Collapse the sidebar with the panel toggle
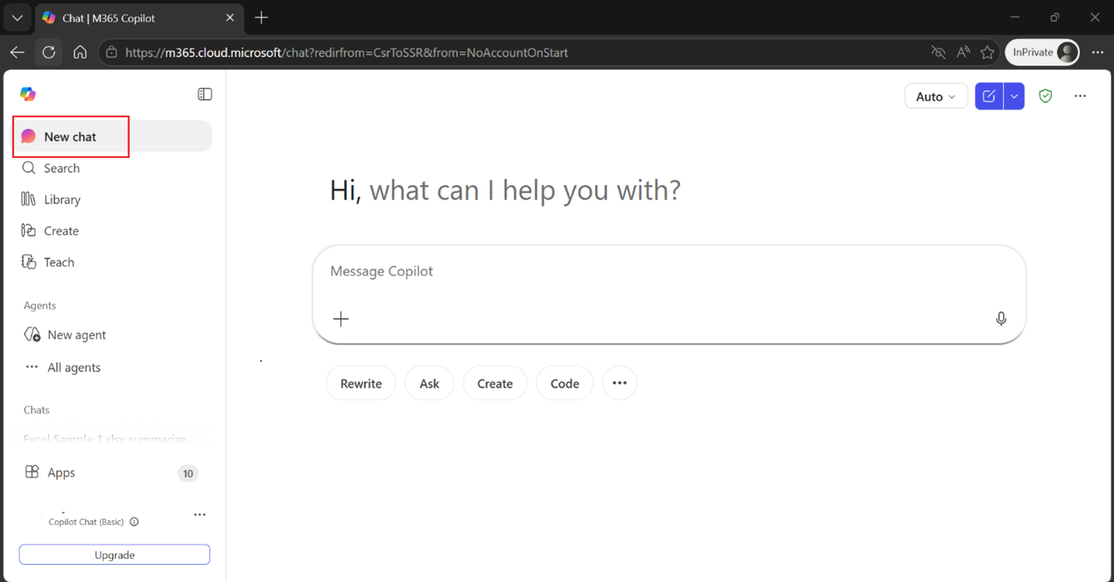 205,94
